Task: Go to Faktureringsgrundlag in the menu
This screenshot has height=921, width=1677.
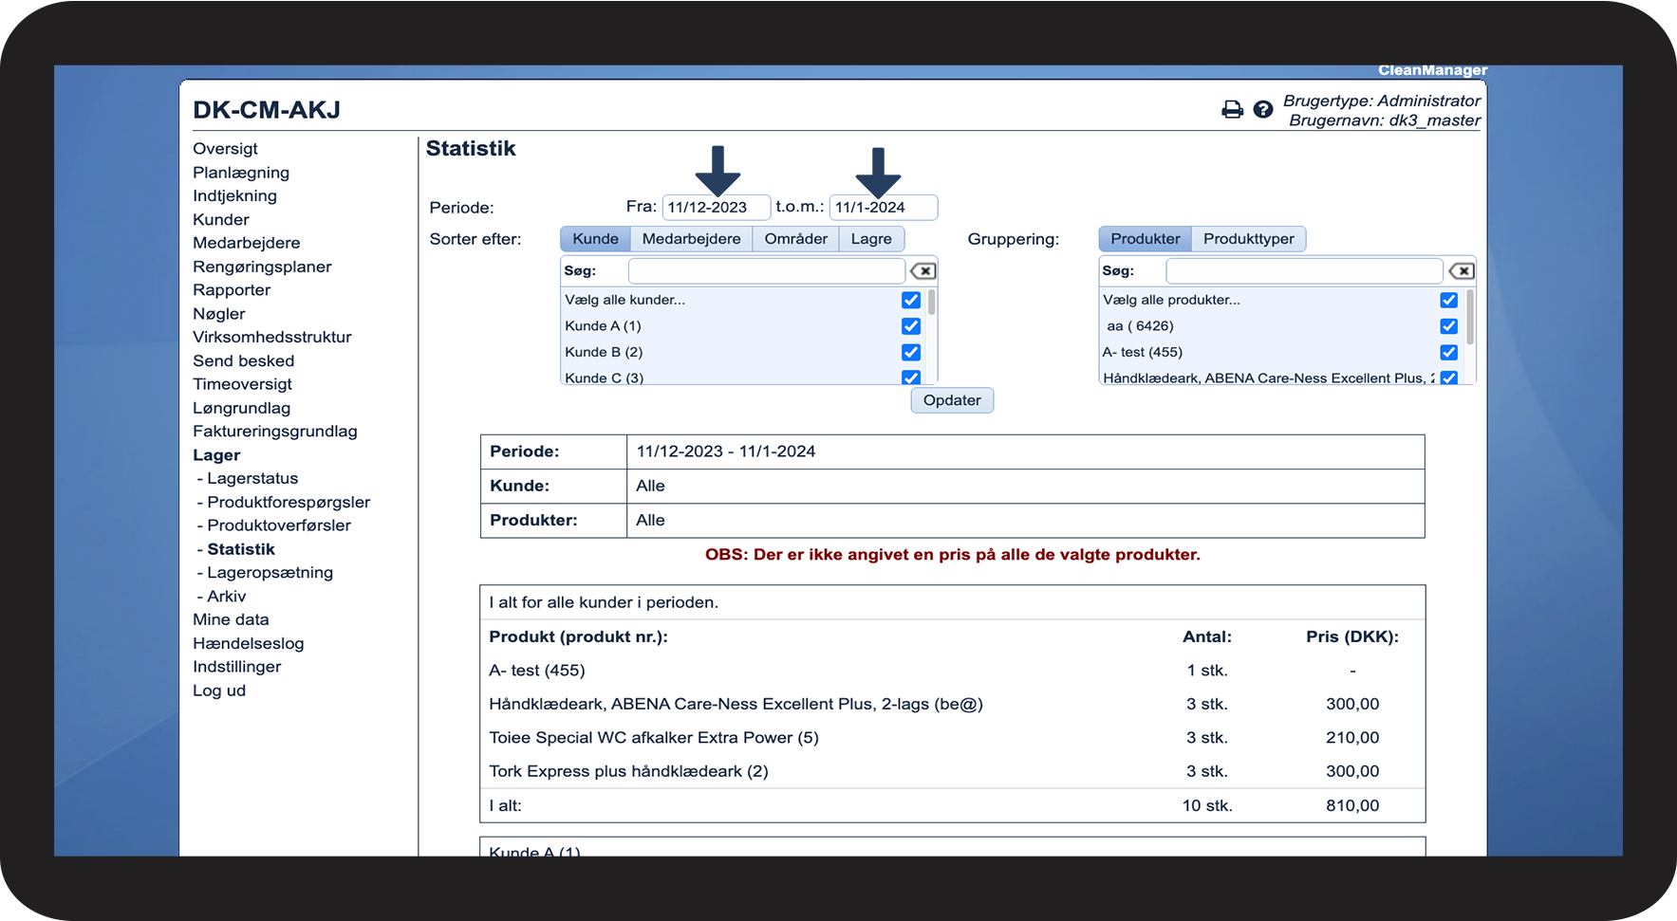Action: tap(275, 432)
